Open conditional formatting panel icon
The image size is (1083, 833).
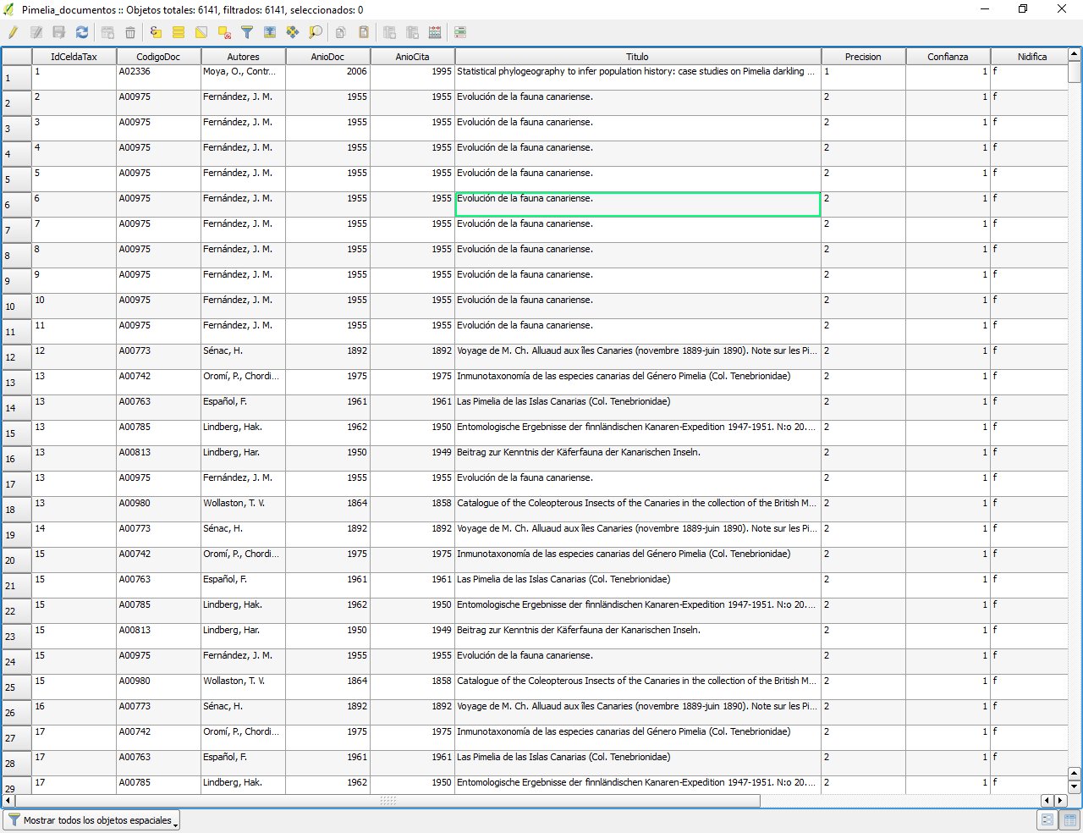[460, 32]
